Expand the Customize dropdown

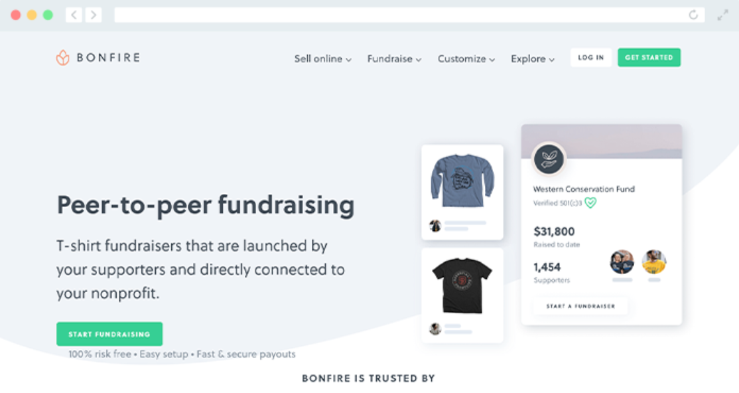[466, 59]
